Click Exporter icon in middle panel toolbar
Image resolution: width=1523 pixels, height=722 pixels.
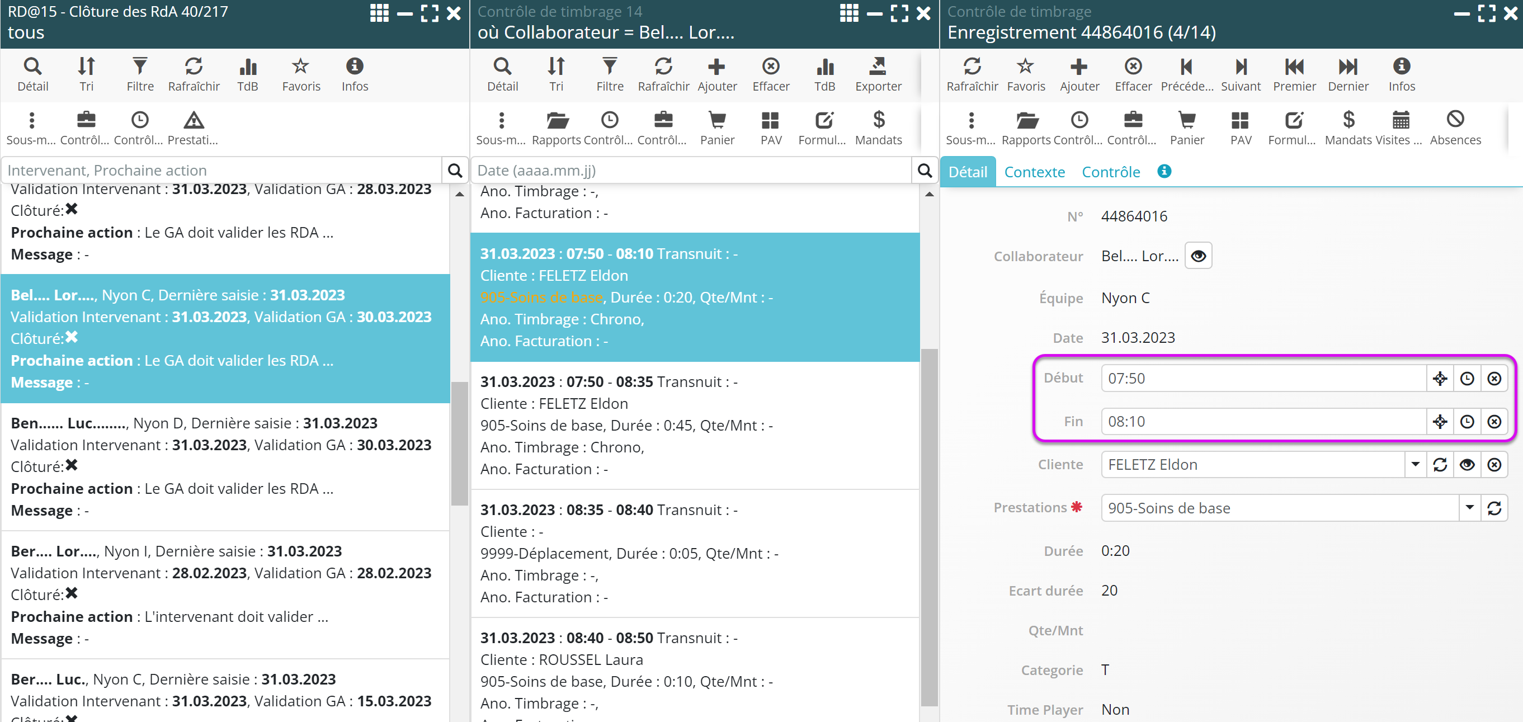pos(878,67)
